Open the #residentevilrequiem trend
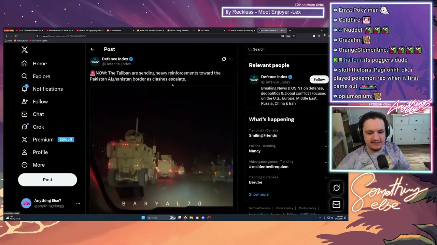This screenshot has width=437, height=245. (269, 167)
